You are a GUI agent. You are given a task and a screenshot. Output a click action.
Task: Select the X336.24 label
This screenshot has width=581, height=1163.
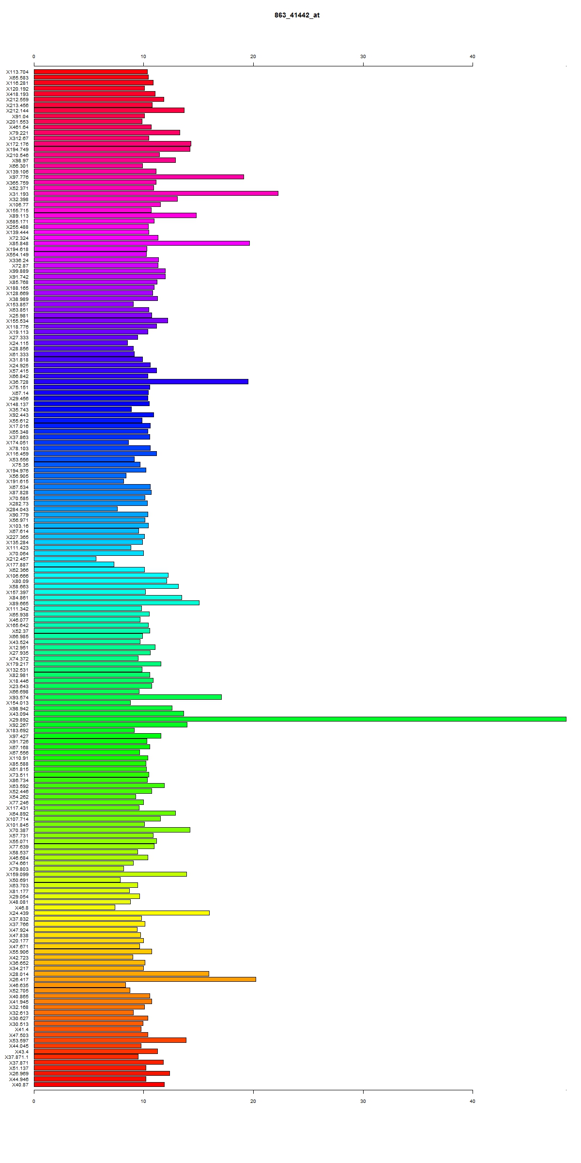click(x=18, y=260)
